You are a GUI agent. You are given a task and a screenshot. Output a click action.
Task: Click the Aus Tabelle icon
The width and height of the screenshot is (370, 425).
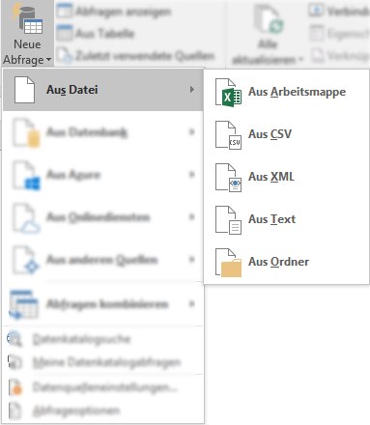click(x=65, y=33)
